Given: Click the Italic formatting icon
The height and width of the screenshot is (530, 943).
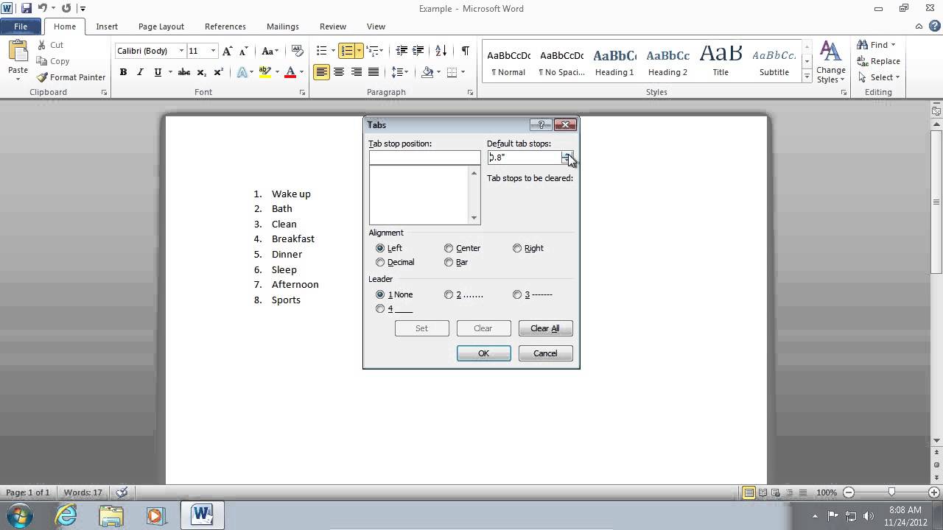Looking at the screenshot, I should click(140, 72).
